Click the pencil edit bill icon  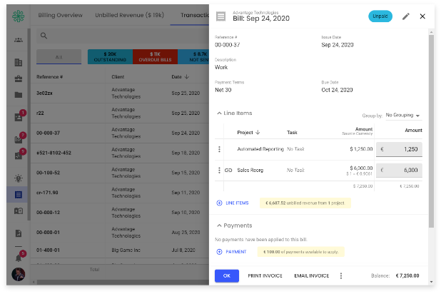(x=406, y=16)
